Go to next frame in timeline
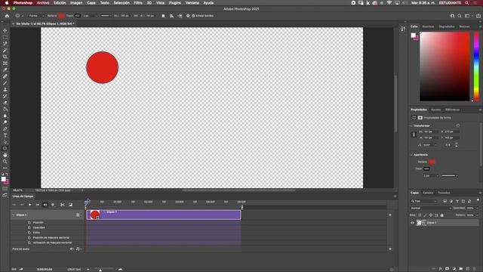Image resolution: width=483 pixels, height=272 pixels. 38,205
